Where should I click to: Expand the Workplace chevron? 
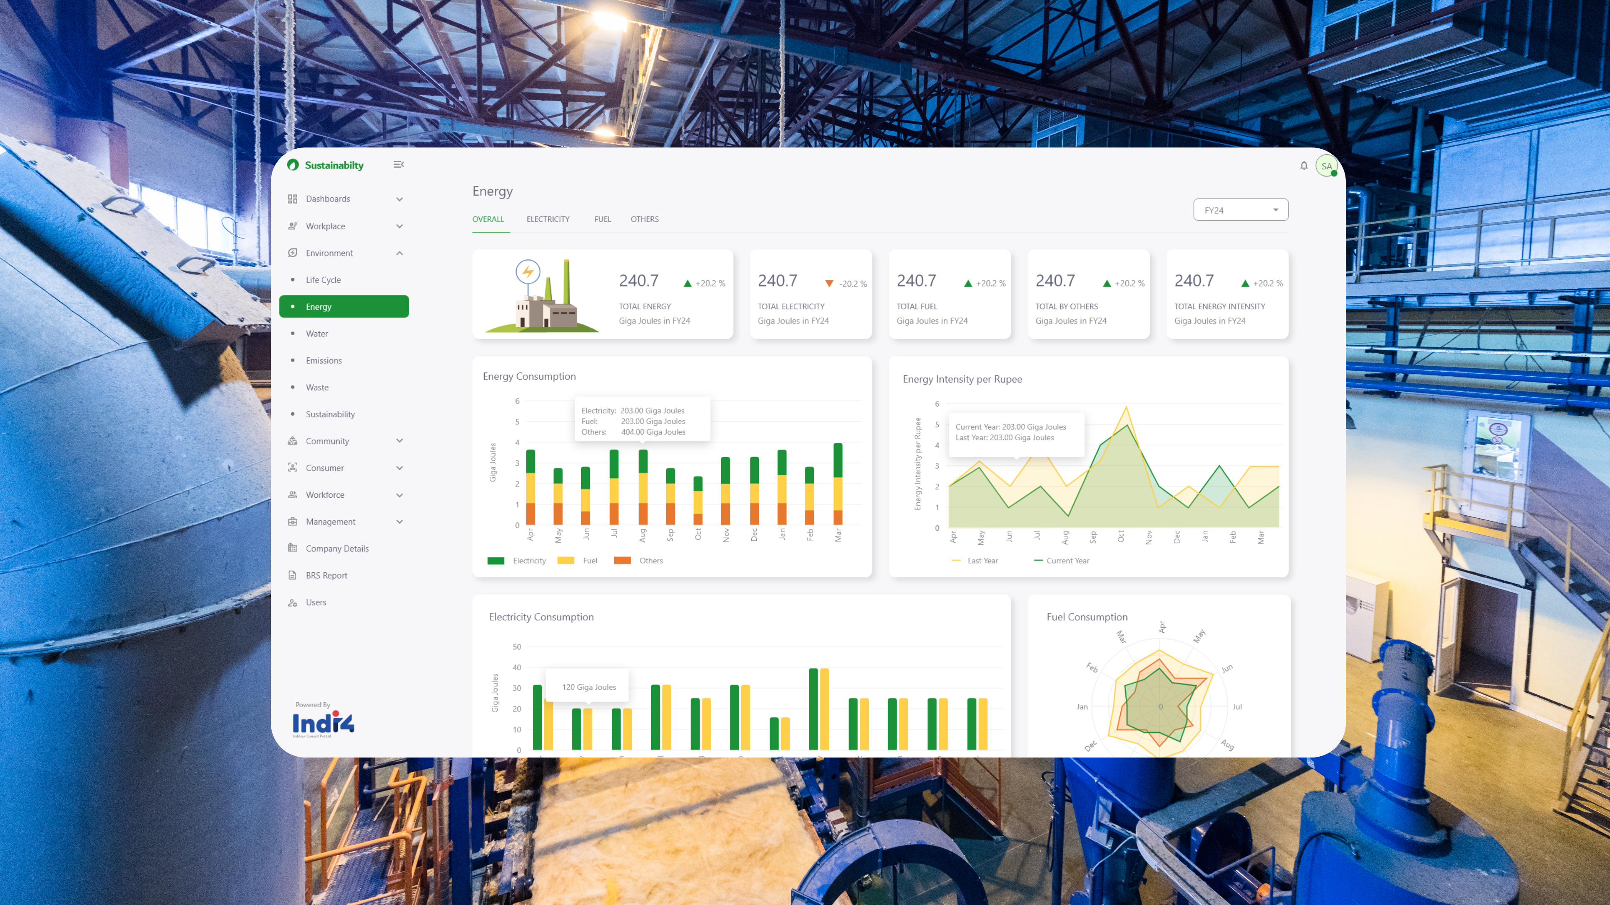400,226
